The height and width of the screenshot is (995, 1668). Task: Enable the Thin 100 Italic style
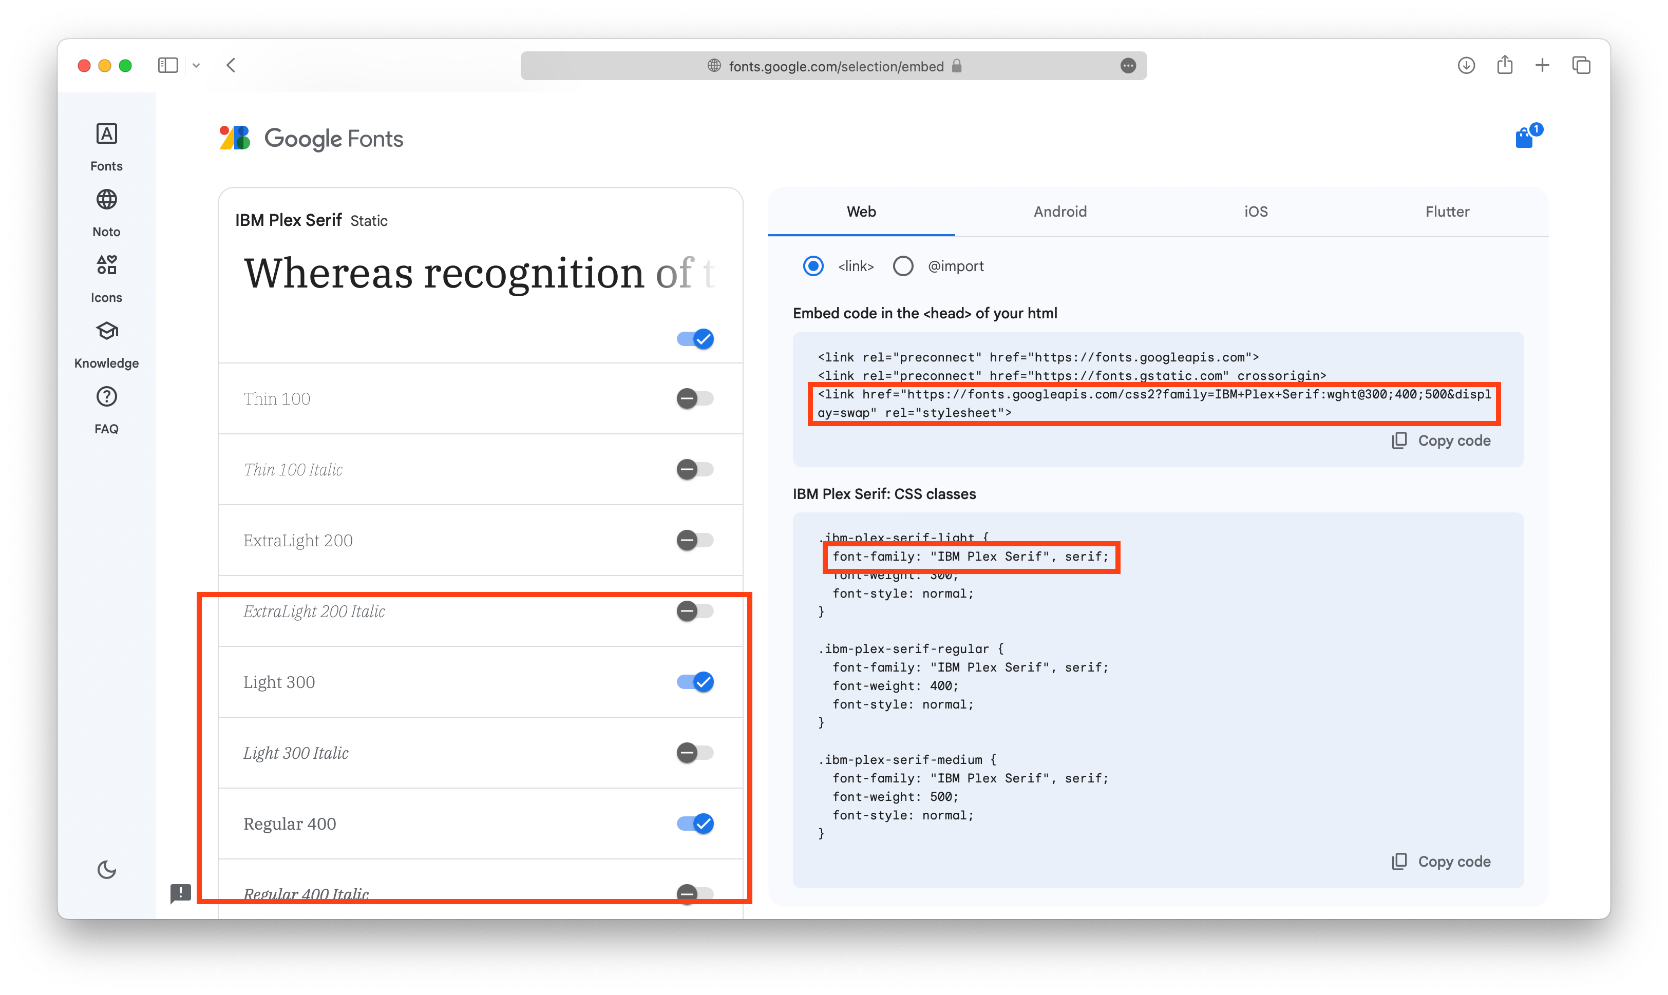(695, 469)
